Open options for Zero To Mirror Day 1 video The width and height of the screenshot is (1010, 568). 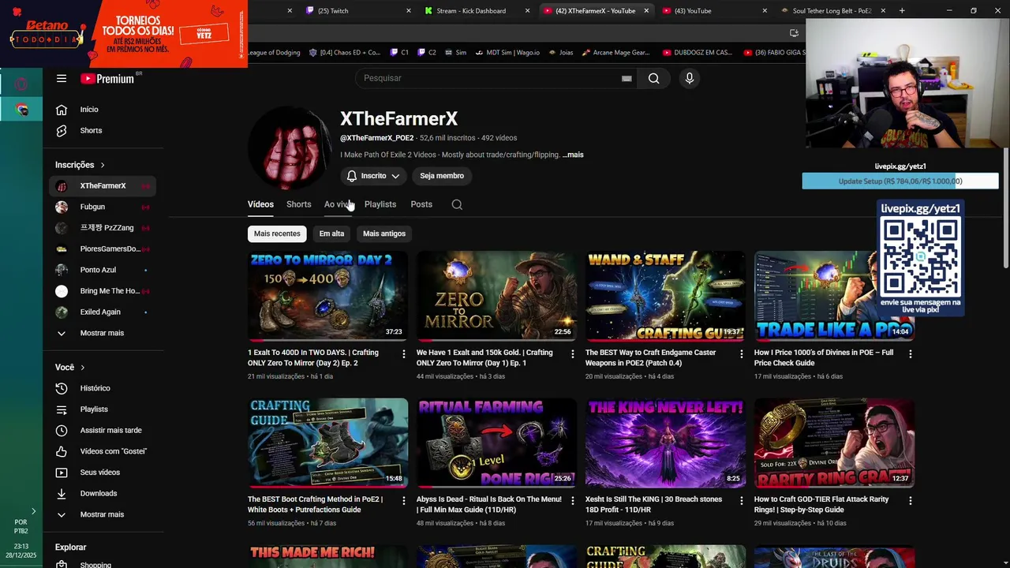point(572,354)
